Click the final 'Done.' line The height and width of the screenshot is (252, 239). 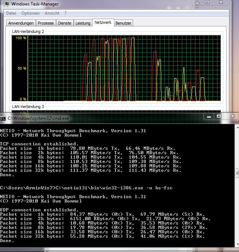coord(7,241)
